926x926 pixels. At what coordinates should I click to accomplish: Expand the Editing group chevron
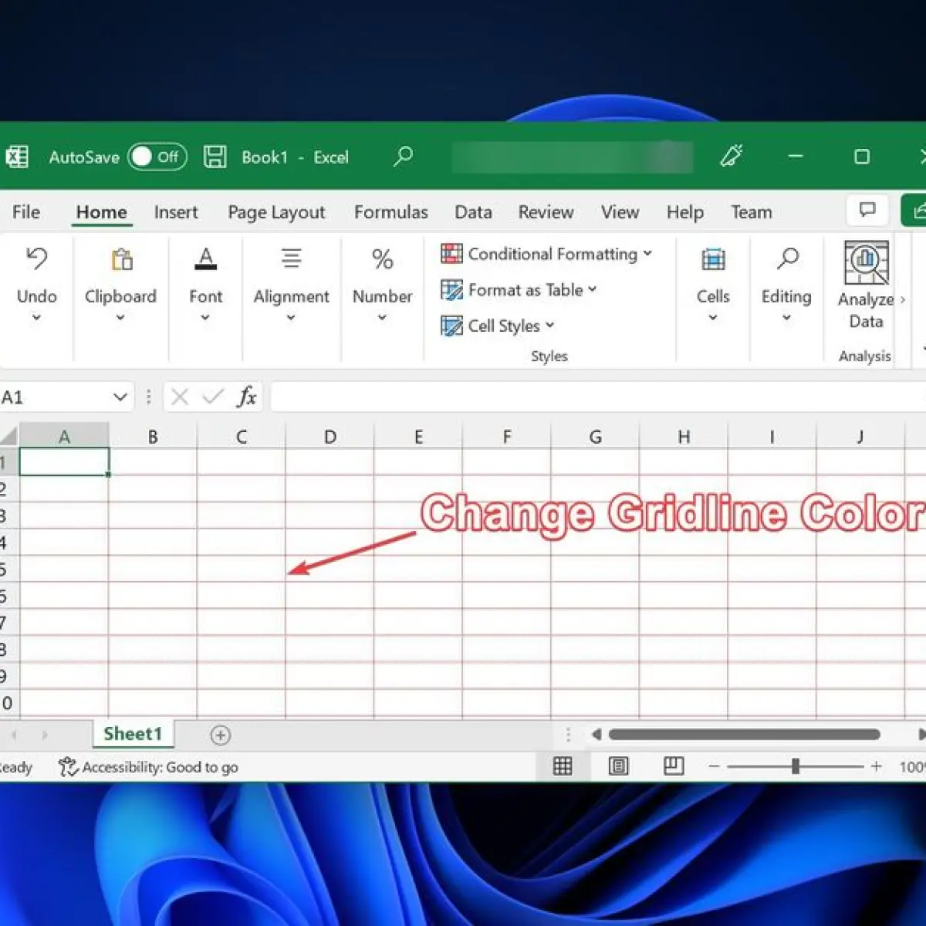pyautogui.click(x=786, y=317)
